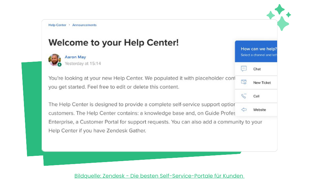This screenshot has width=319, height=179.
Task: Click the 'How can we help?' widget header
Action: 256,51
